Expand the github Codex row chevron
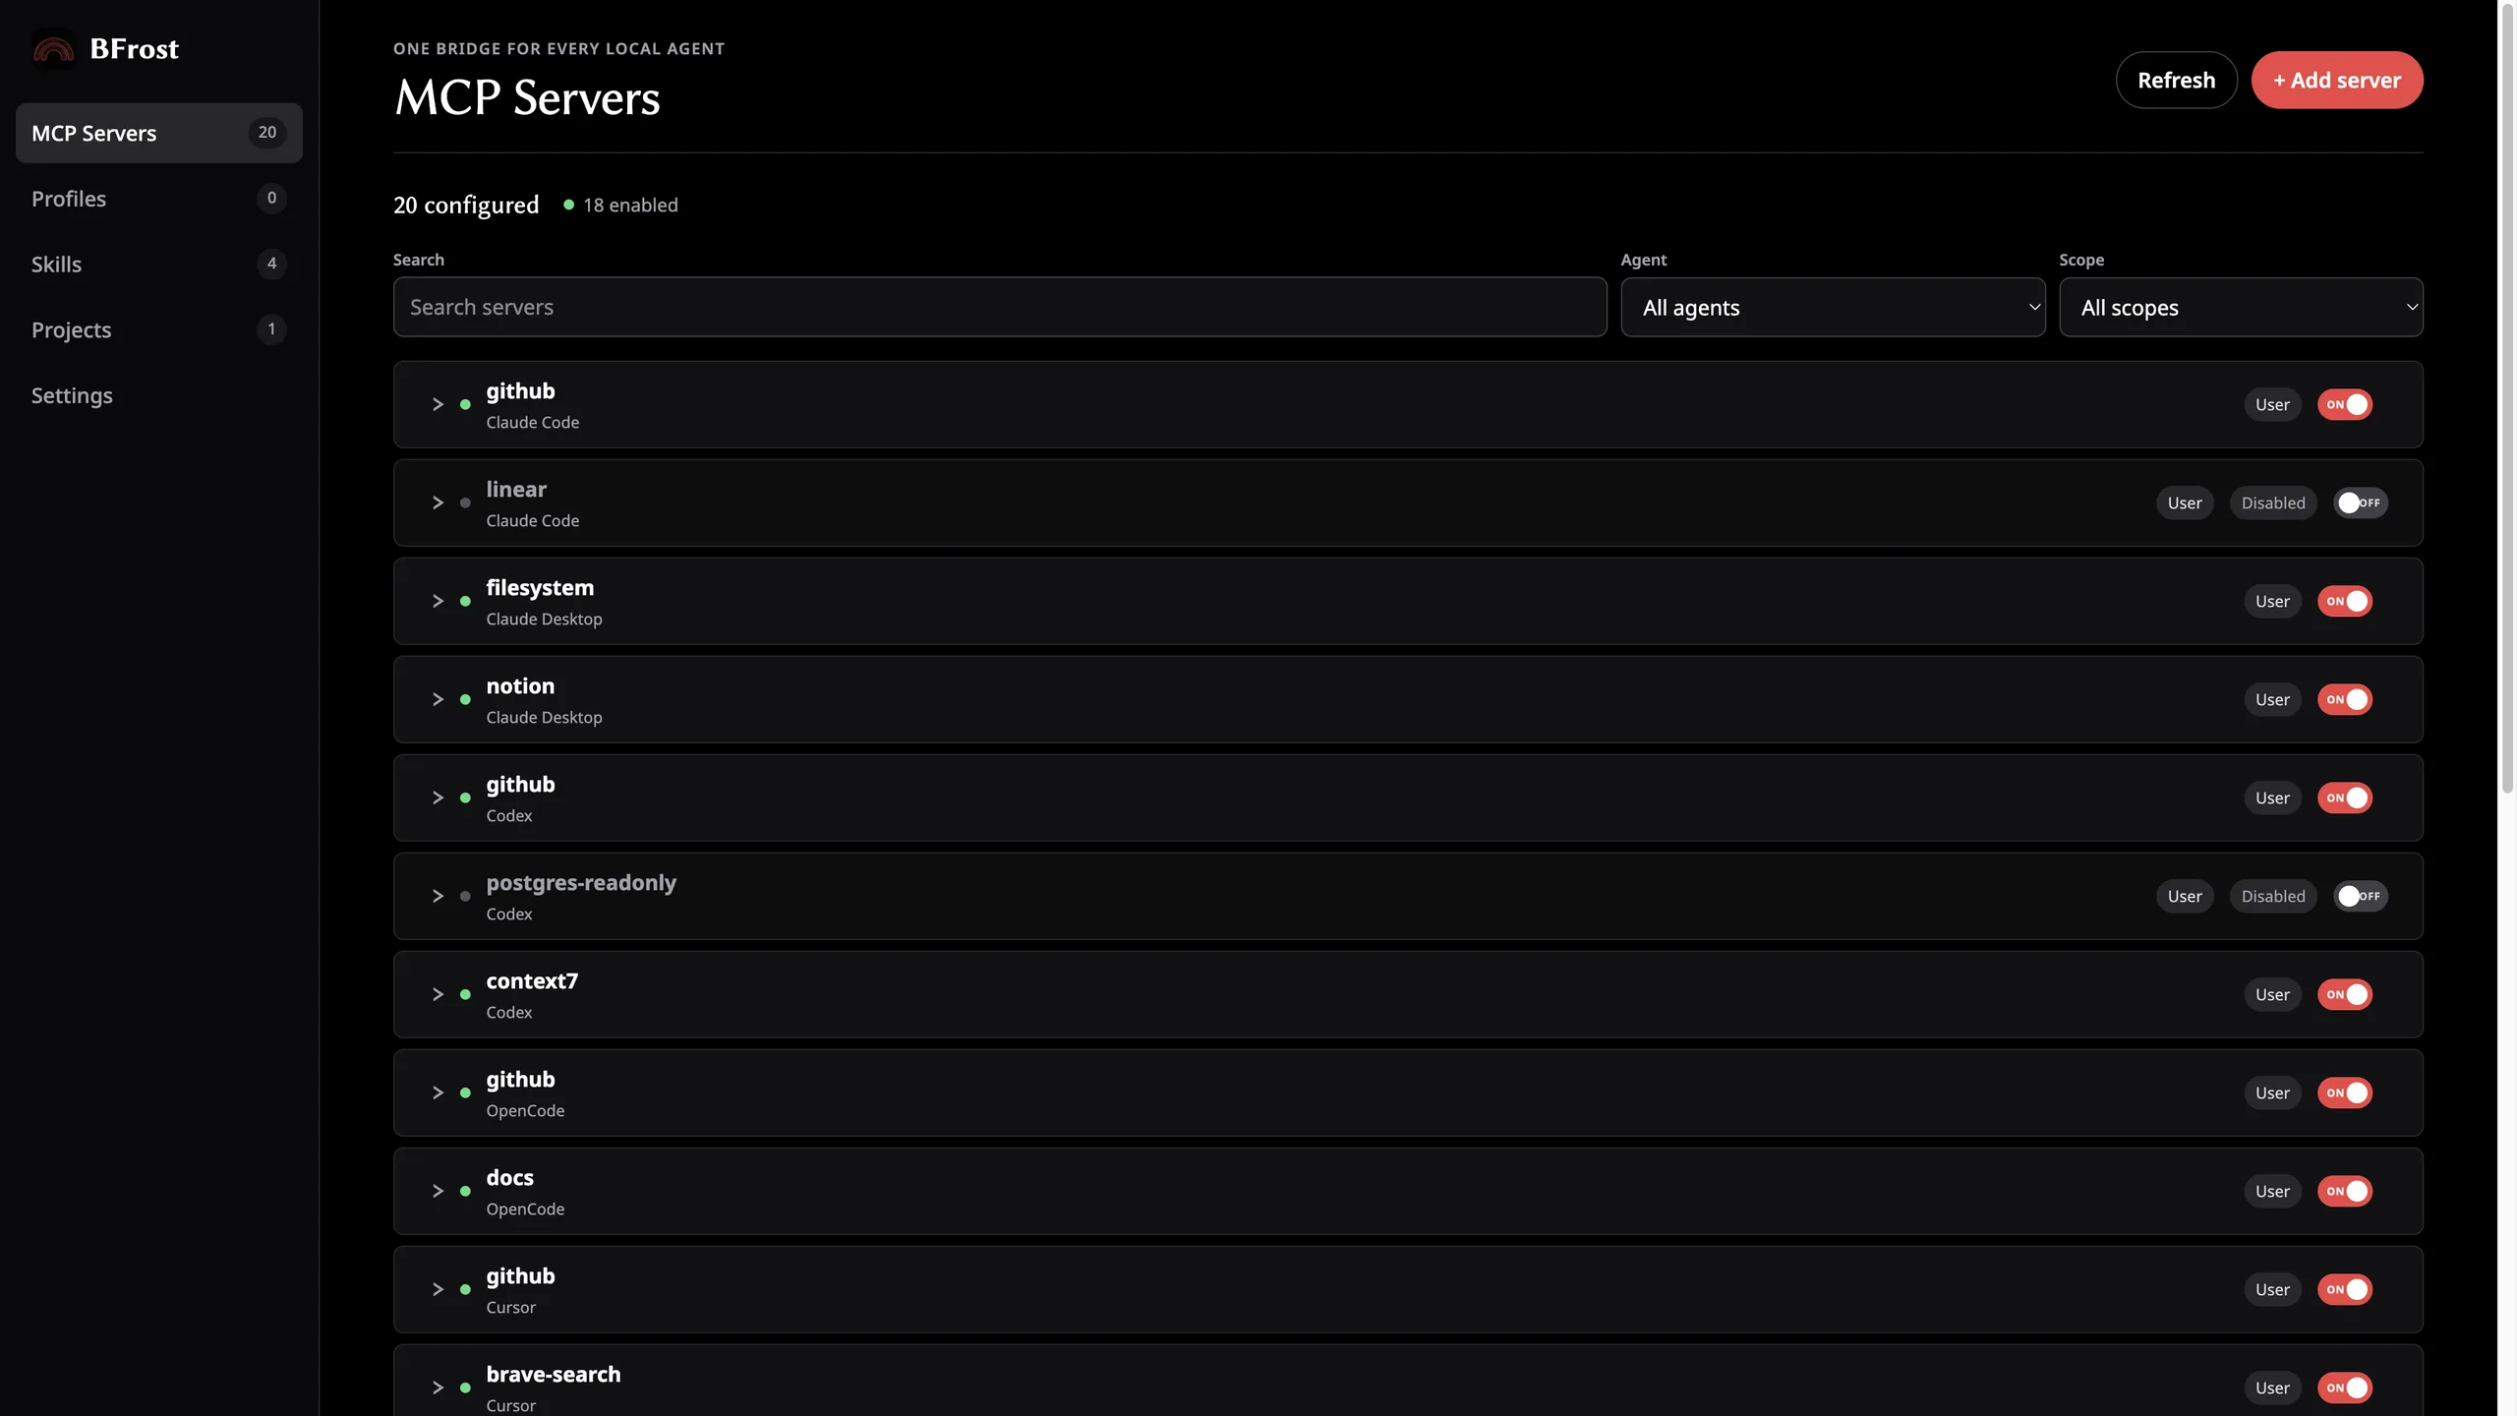The height and width of the screenshot is (1416, 2517). click(438, 798)
